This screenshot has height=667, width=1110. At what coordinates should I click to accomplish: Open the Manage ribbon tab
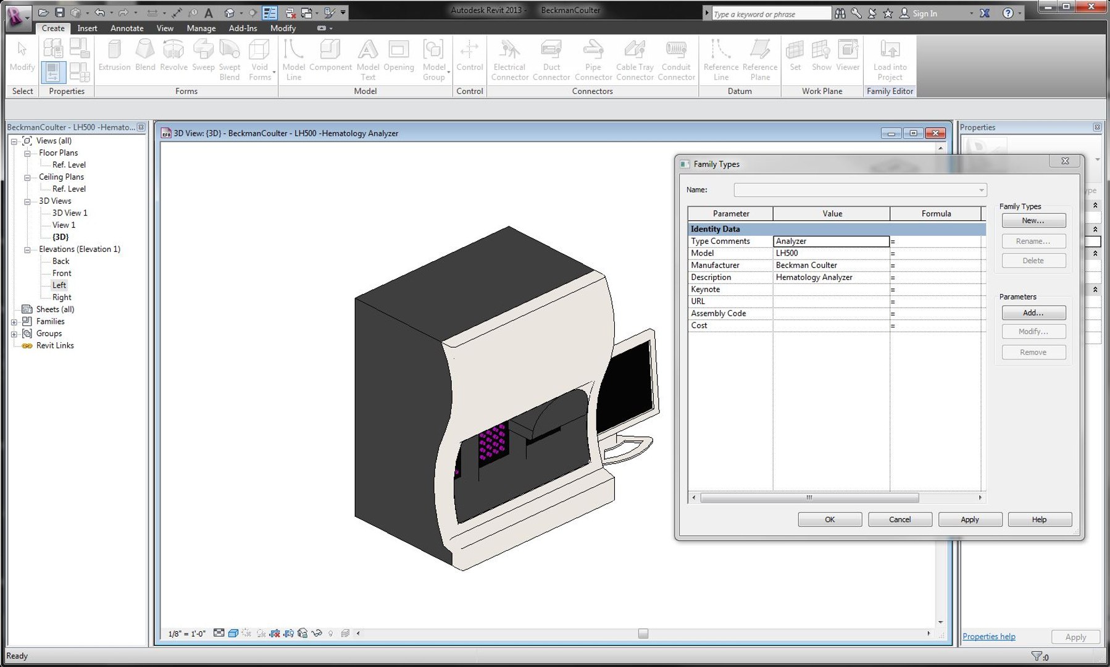click(201, 28)
